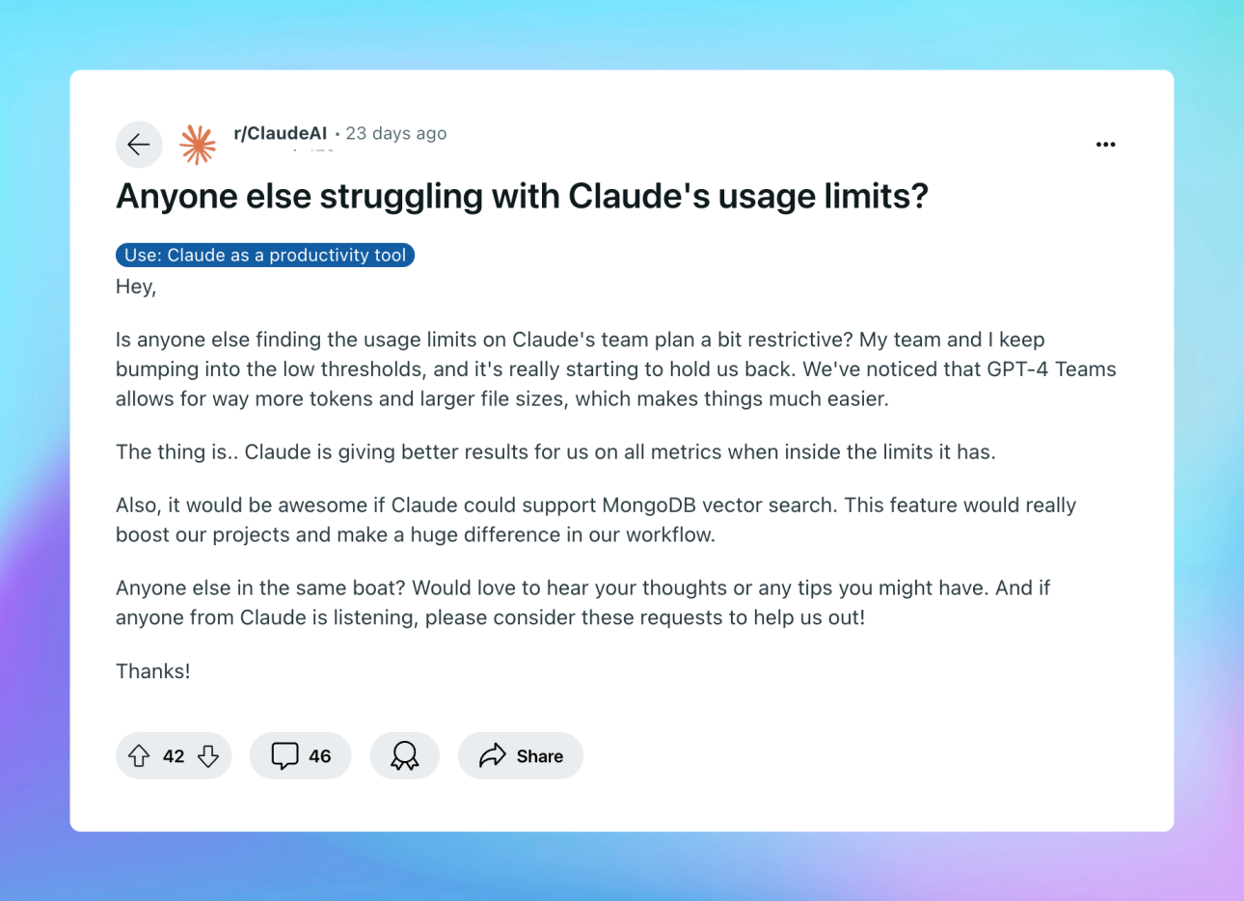
Task: Click the paragraph mentioning GPT-4 Teams
Action: 616,369
